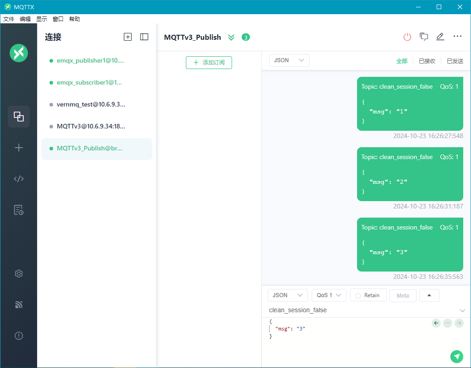Screen dimensions: 471x368
Task: Switch to the 已发送 message filter tab
Action: pos(455,61)
